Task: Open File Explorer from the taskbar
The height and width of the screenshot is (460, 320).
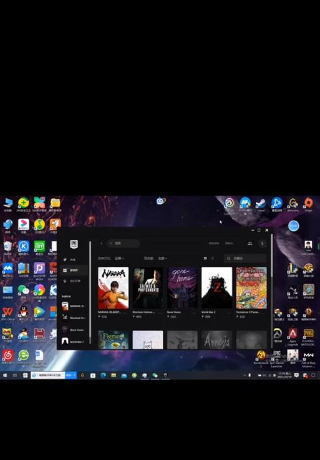Action: click(x=114, y=375)
